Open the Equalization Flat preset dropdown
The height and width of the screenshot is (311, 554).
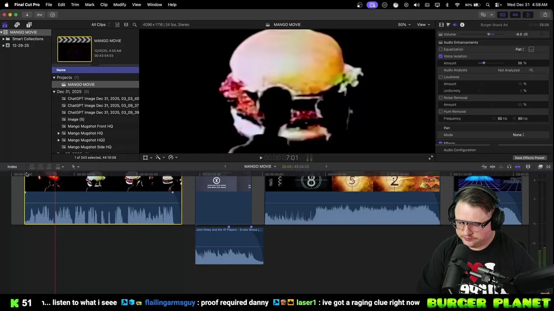[520, 49]
